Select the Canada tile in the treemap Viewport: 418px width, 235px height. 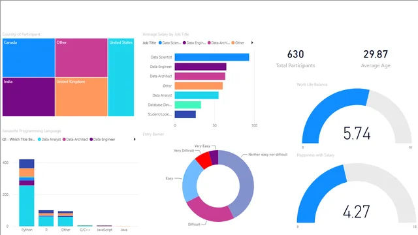tap(29, 57)
